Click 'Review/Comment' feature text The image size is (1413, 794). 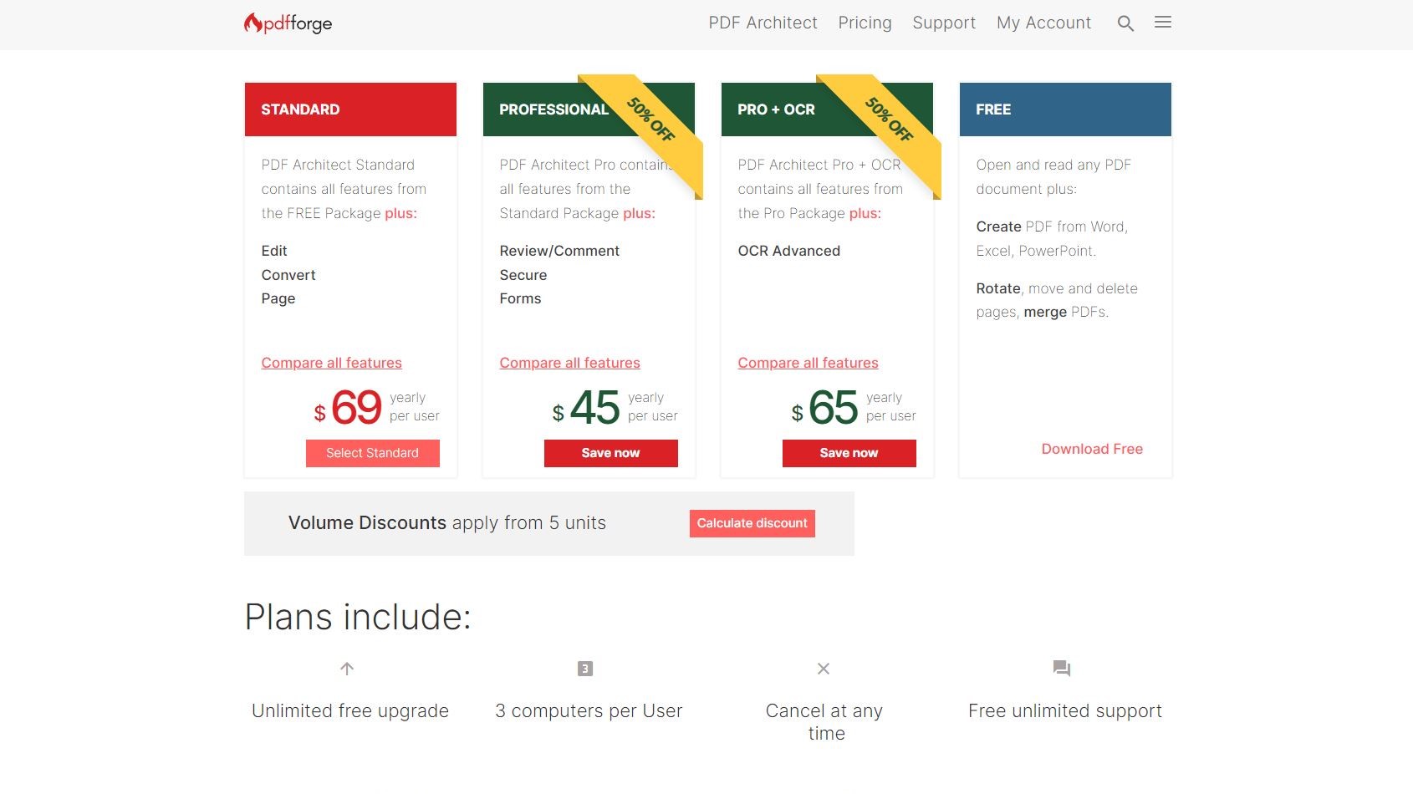(x=559, y=251)
